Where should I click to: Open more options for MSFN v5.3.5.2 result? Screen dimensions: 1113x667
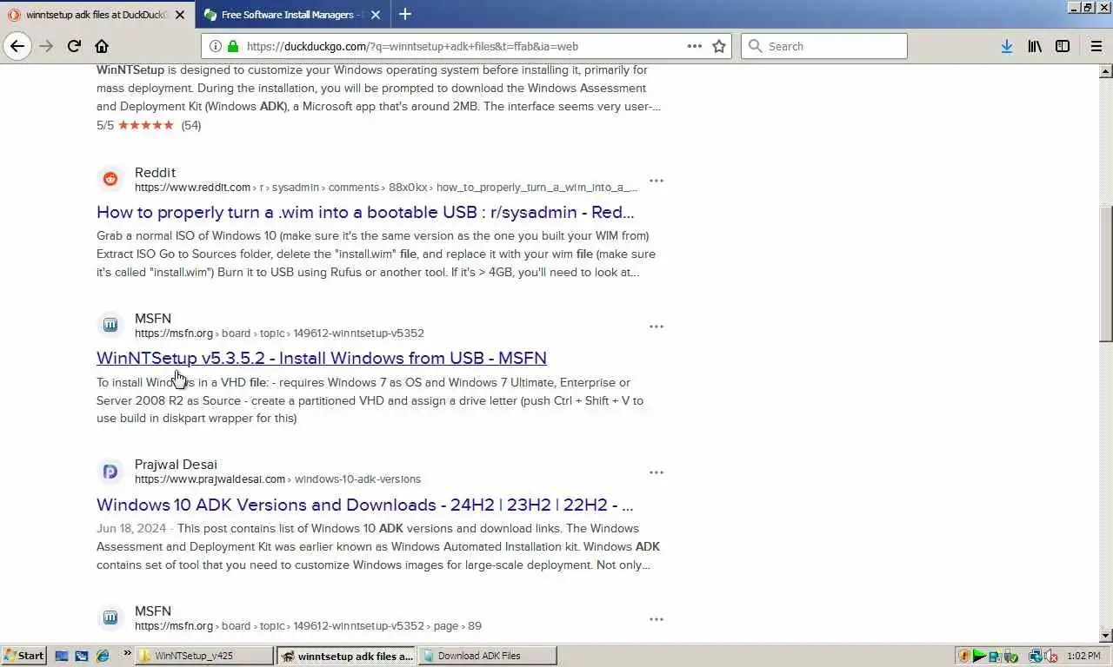(x=656, y=327)
